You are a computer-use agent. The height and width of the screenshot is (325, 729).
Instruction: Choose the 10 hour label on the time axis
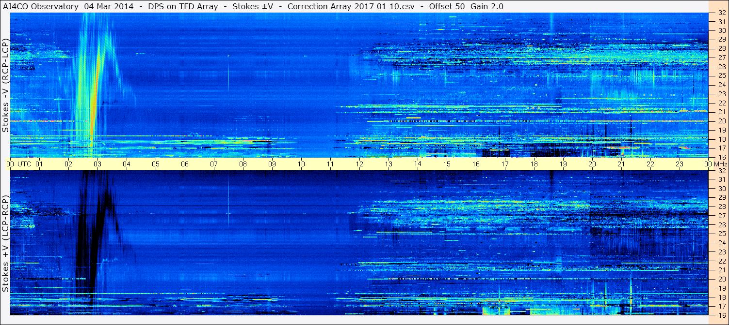pyautogui.click(x=301, y=164)
